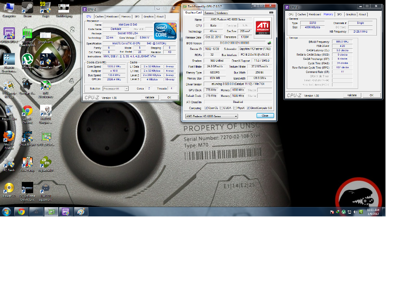The width and height of the screenshot is (396, 304).
Task: Open the AMD Radeon HD 6800 Series dropdown
Action: pyautogui.click(x=211, y=116)
